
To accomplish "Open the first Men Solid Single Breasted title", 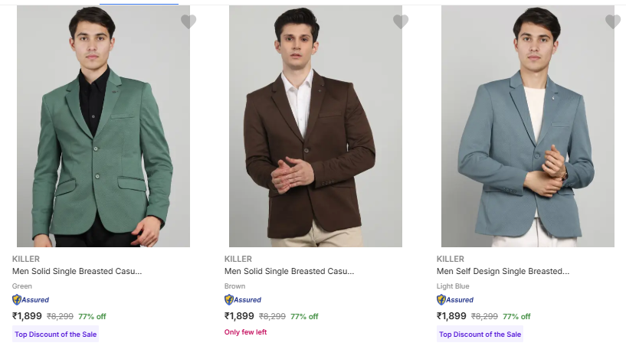I will pos(77,271).
